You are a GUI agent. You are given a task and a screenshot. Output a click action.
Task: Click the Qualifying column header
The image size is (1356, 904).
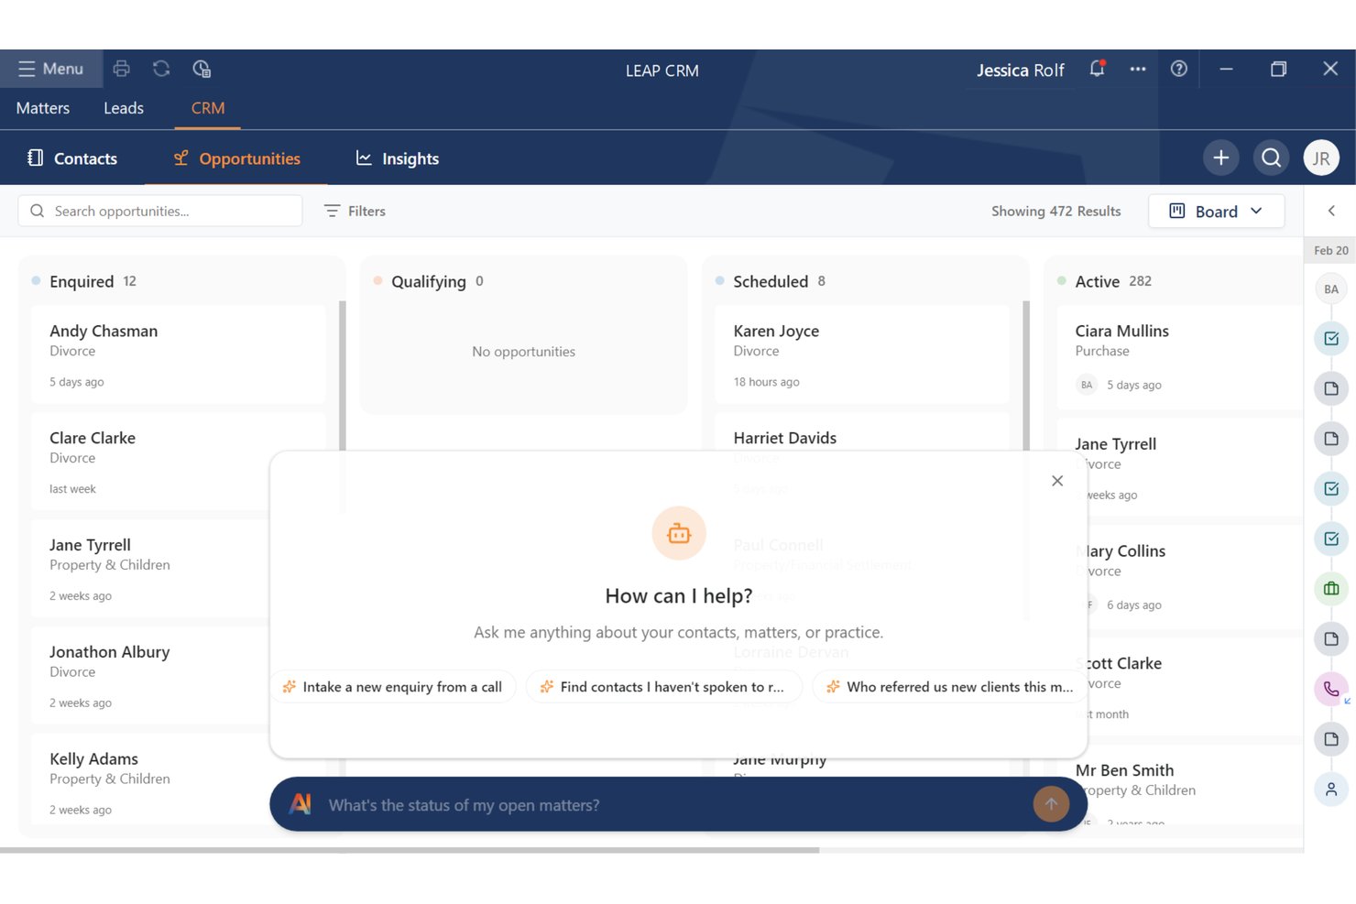tap(428, 281)
